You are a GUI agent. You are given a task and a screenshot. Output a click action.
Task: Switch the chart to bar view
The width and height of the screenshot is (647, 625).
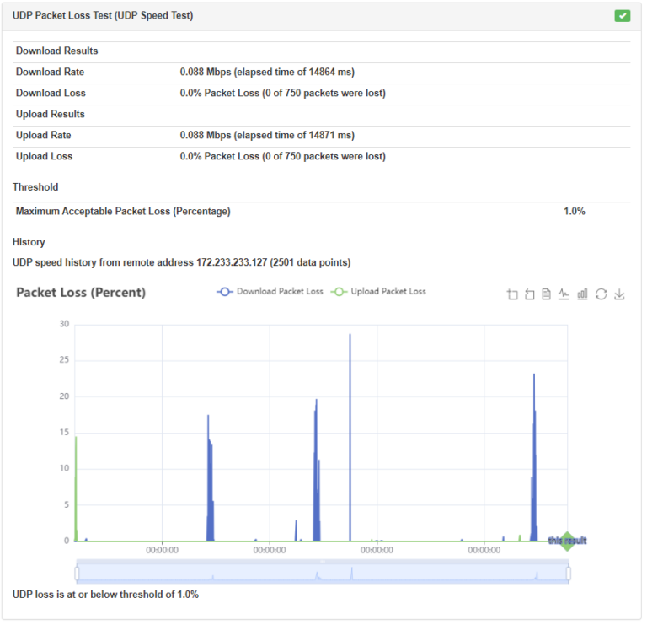pos(582,294)
